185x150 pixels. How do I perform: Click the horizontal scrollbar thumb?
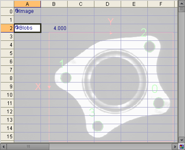(x=28, y=147)
